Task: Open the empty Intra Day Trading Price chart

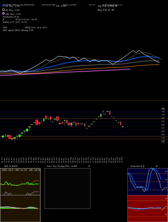Action: (67, 188)
